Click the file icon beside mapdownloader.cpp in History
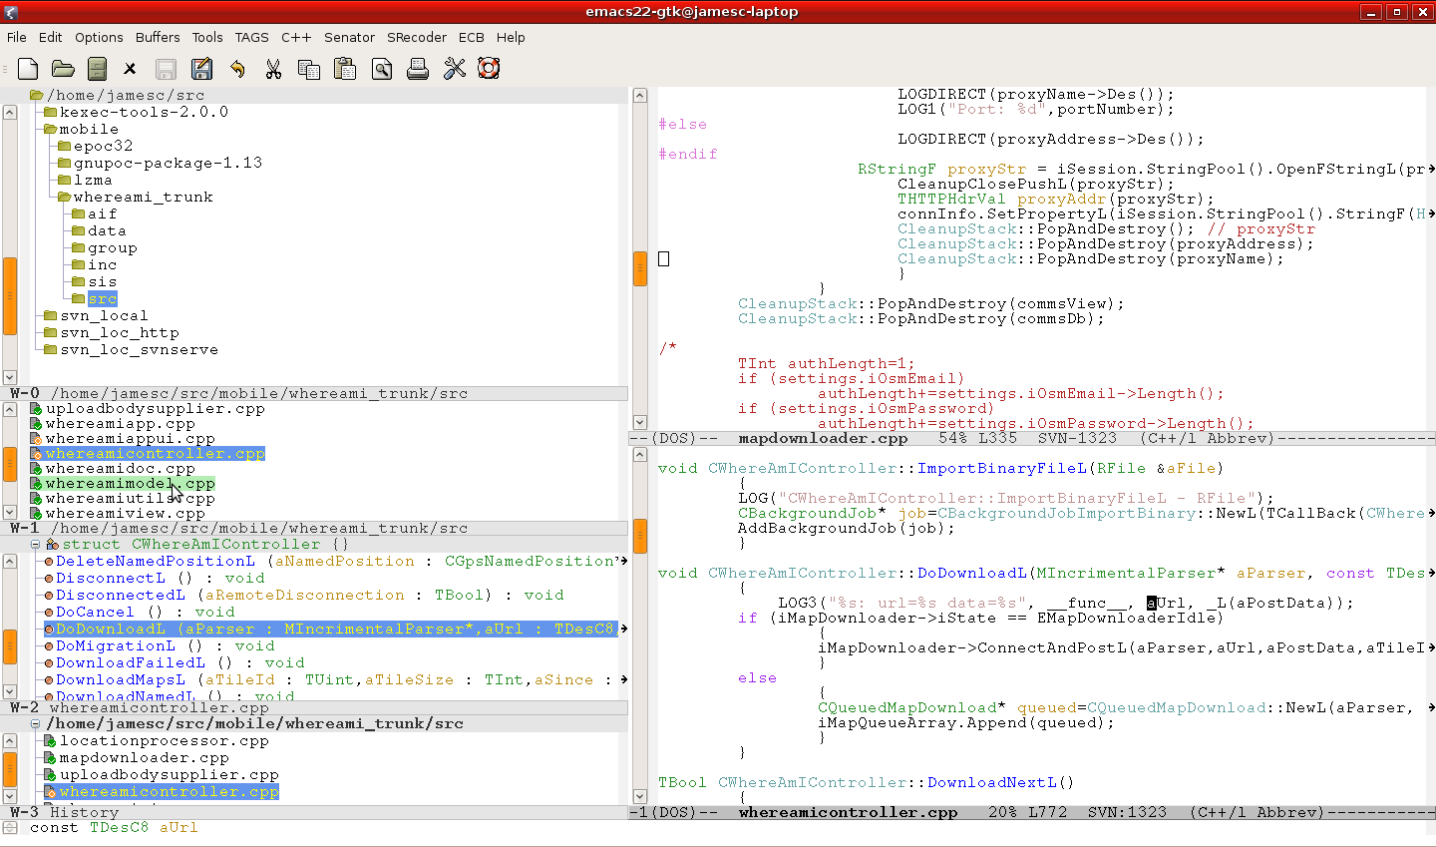The width and height of the screenshot is (1436, 847). pyautogui.click(x=50, y=757)
